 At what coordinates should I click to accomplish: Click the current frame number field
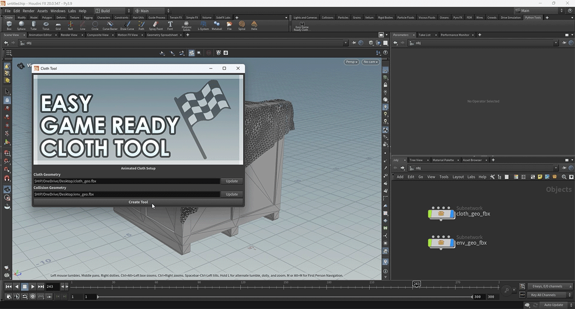pos(54,286)
